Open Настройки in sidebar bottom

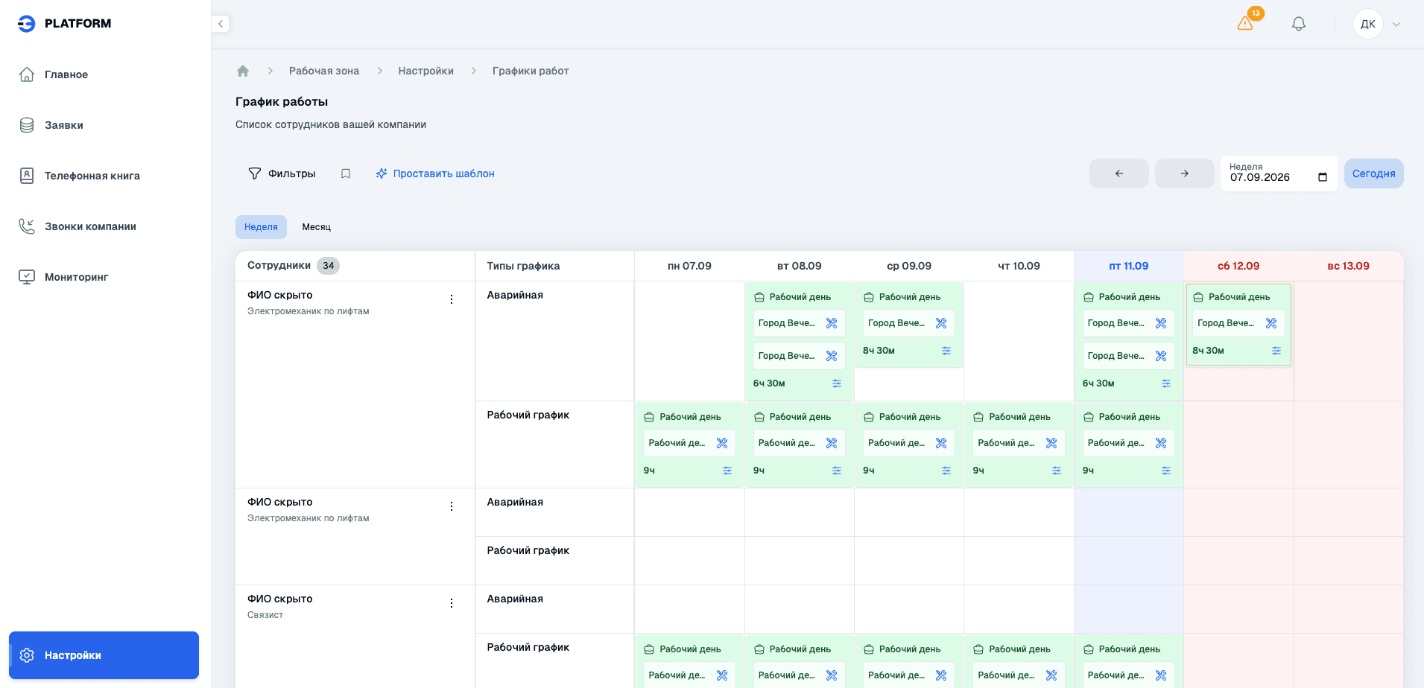tap(104, 655)
